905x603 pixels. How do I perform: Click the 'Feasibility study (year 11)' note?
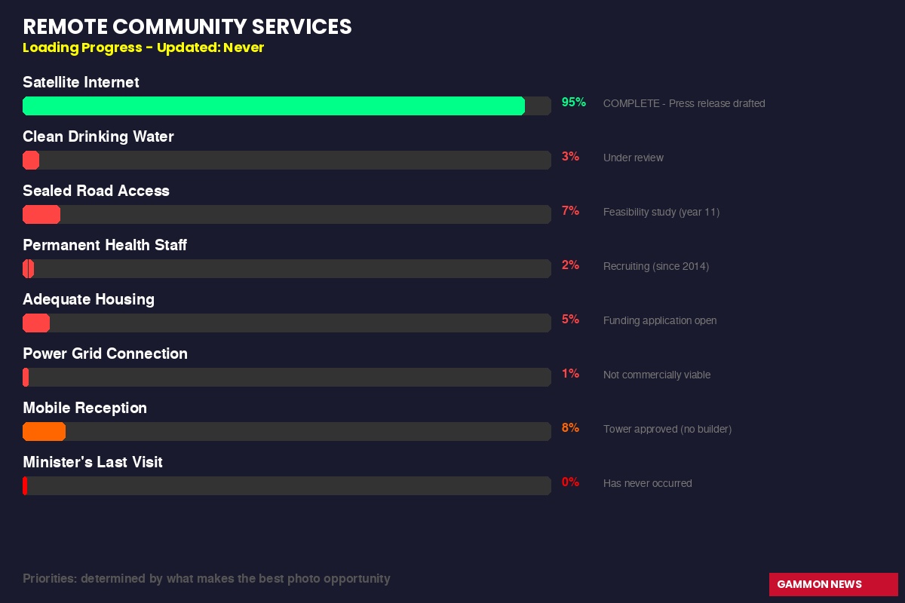tap(661, 212)
